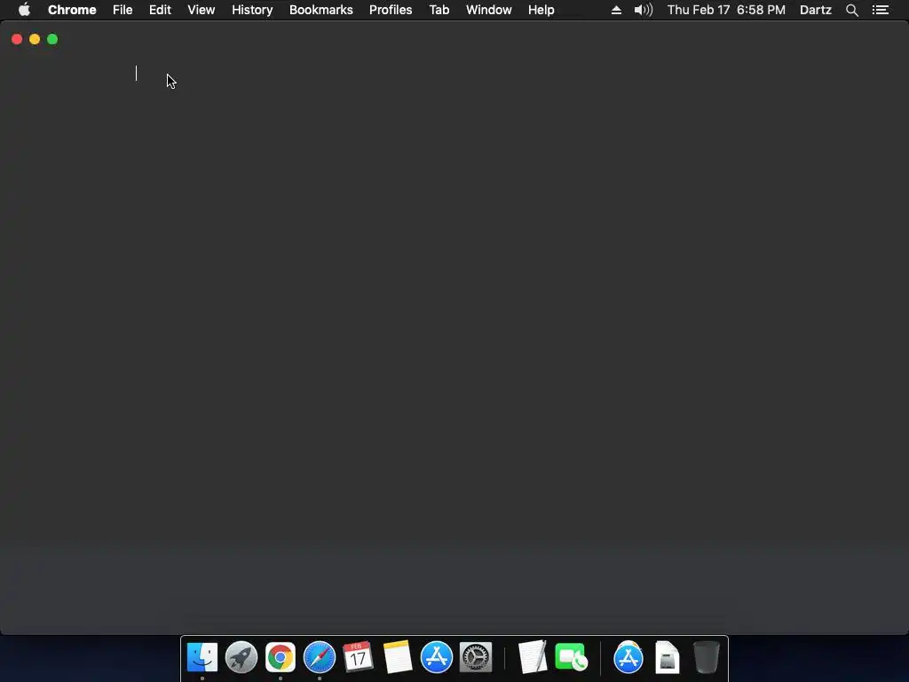Image resolution: width=909 pixels, height=682 pixels.
Task: Open the Apple menu
Action: tap(24, 10)
